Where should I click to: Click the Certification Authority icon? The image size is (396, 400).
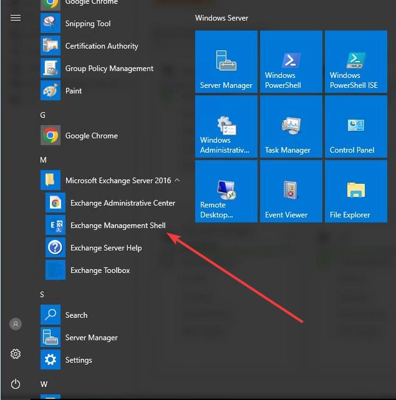coord(51,45)
